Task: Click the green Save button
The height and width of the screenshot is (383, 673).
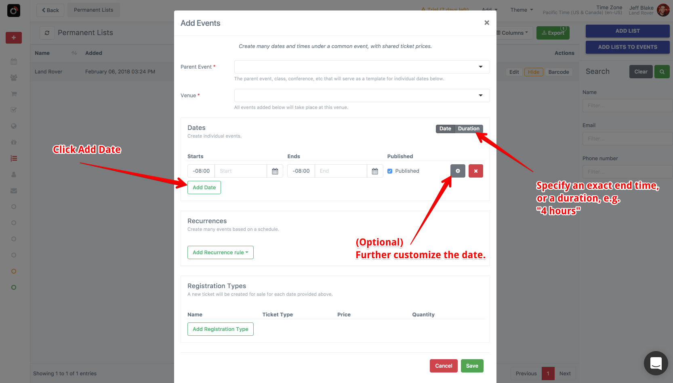Action: tap(472, 366)
